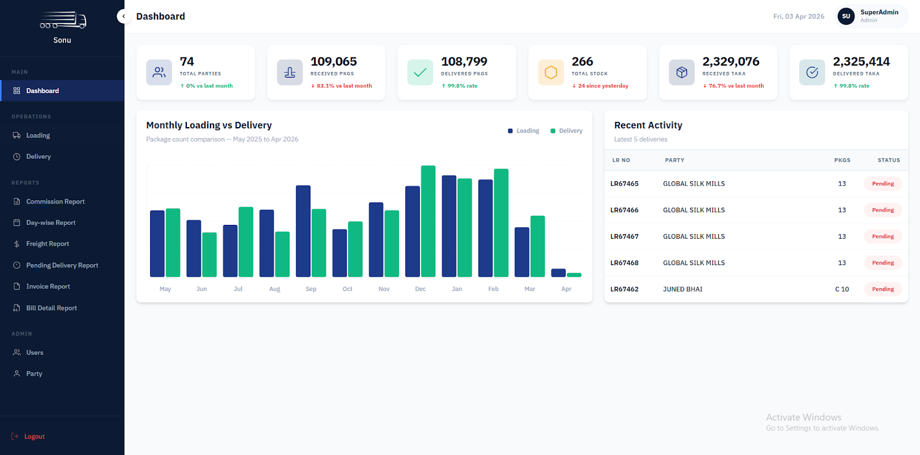Viewport: 920px width, 455px height.
Task: Go to Commission Report in sidebar
Action: pyautogui.click(x=55, y=202)
